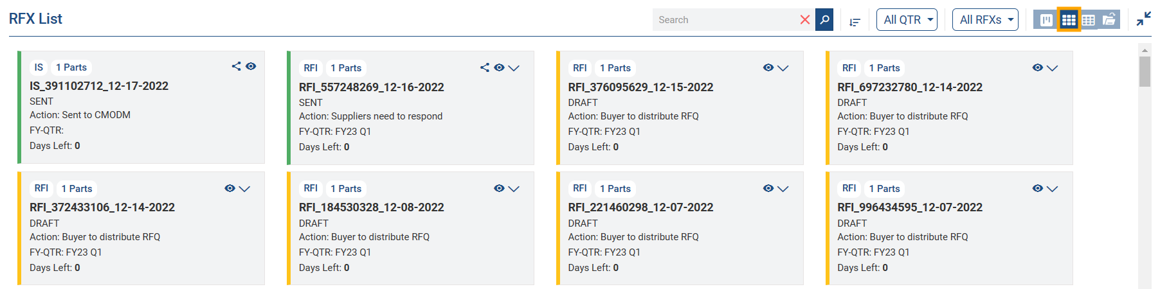1160x289 pixels.
Task: Toggle eye icon on RFI_376095629 card
Action: pos(768,67)
